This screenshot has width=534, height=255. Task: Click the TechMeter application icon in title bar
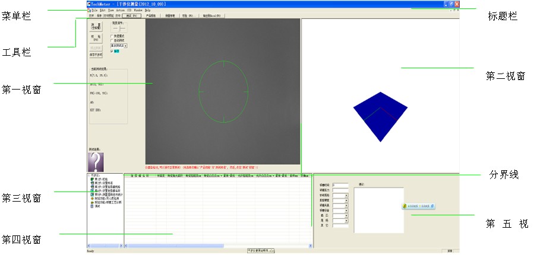pos(89,4)
